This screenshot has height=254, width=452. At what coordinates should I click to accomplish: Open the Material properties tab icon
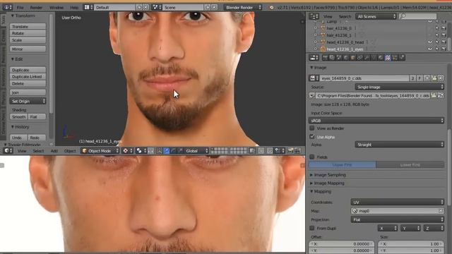381,58
